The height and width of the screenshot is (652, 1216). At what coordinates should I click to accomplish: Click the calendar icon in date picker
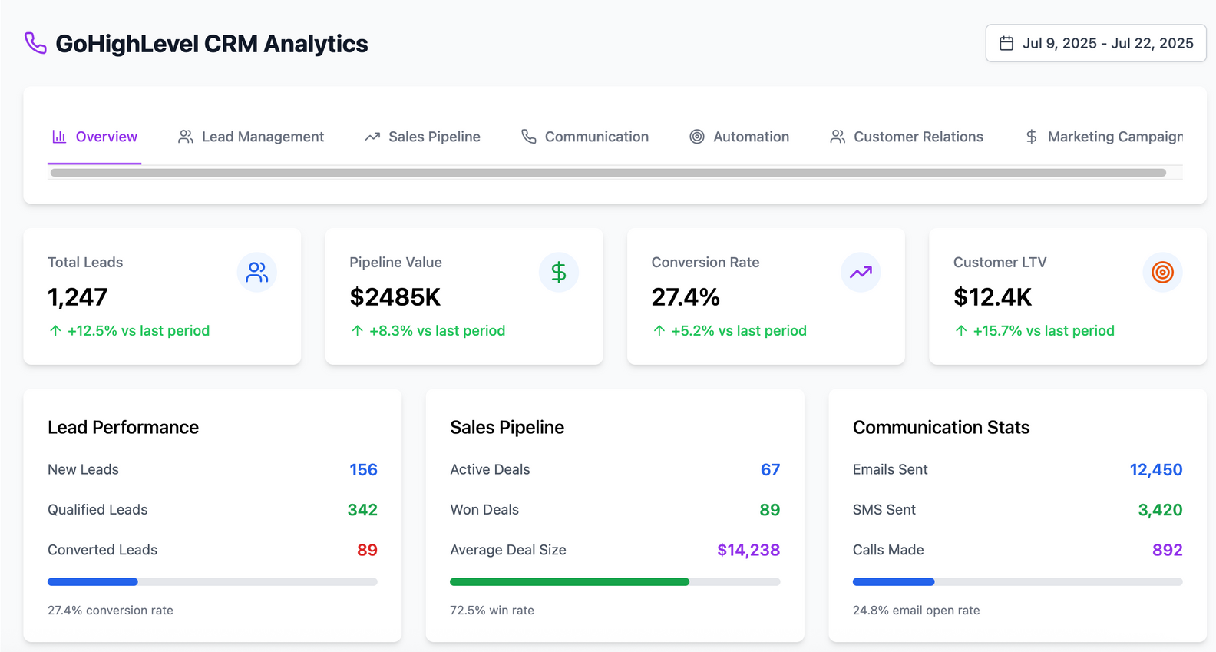[x=1006, y=43]
